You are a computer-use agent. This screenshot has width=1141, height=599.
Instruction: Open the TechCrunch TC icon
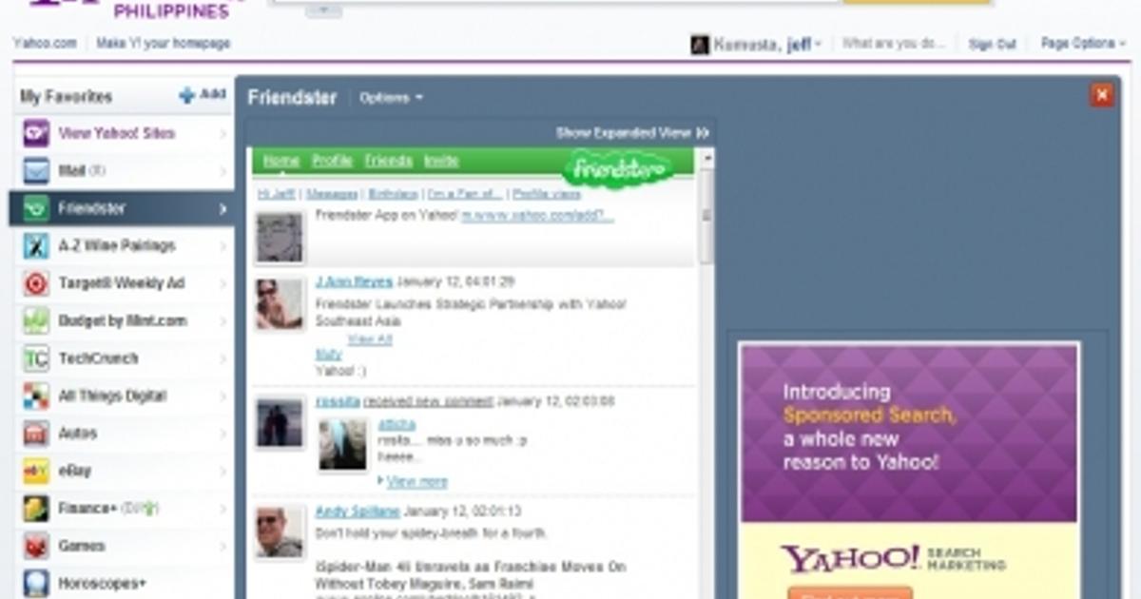pyautogui.click(x=36, y=358)
